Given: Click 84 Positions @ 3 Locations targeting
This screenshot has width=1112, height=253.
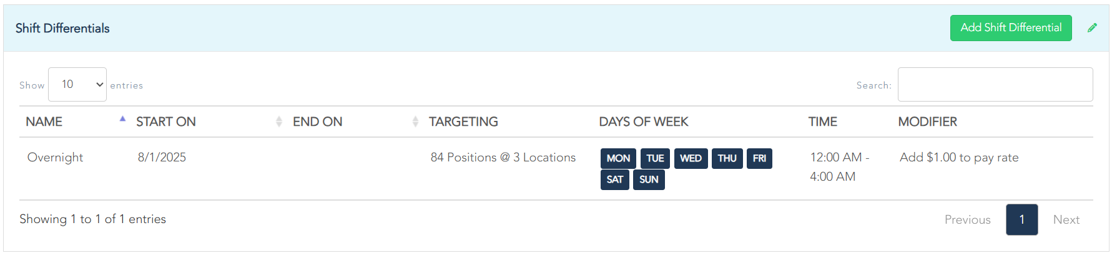Looking at the screenshot, I should click(503, 158).
